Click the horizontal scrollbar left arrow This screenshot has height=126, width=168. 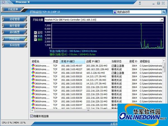[x=32, y=111]
